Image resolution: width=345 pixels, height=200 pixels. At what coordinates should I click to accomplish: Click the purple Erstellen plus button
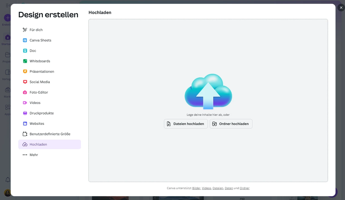[8, 18]
